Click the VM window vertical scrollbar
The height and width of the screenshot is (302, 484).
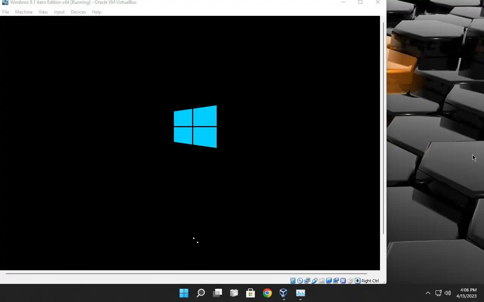tap(383, 128)
